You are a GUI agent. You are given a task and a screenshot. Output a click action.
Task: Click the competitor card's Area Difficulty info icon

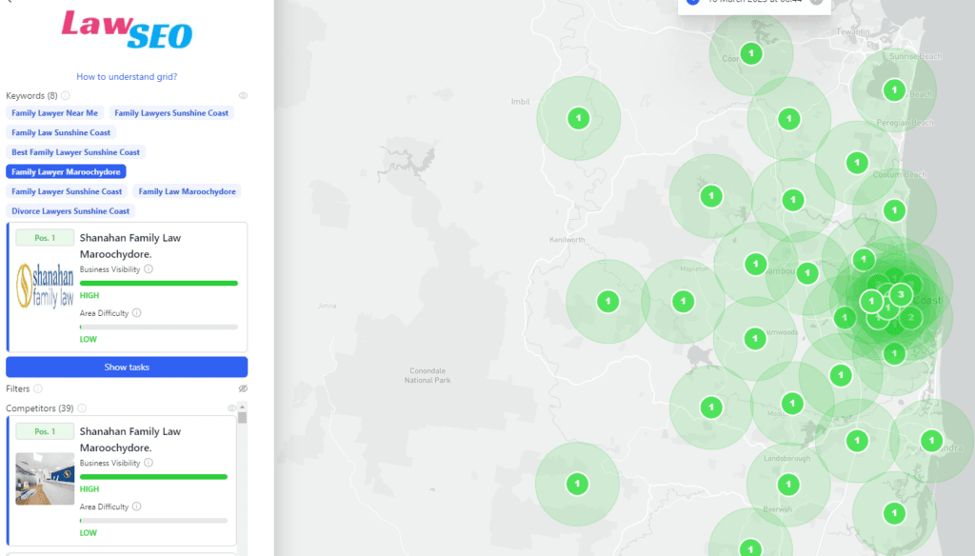point(137,506)
